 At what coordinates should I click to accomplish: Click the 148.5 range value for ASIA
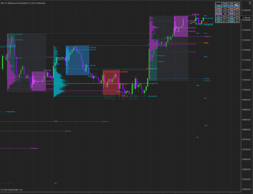pos(225,6)
